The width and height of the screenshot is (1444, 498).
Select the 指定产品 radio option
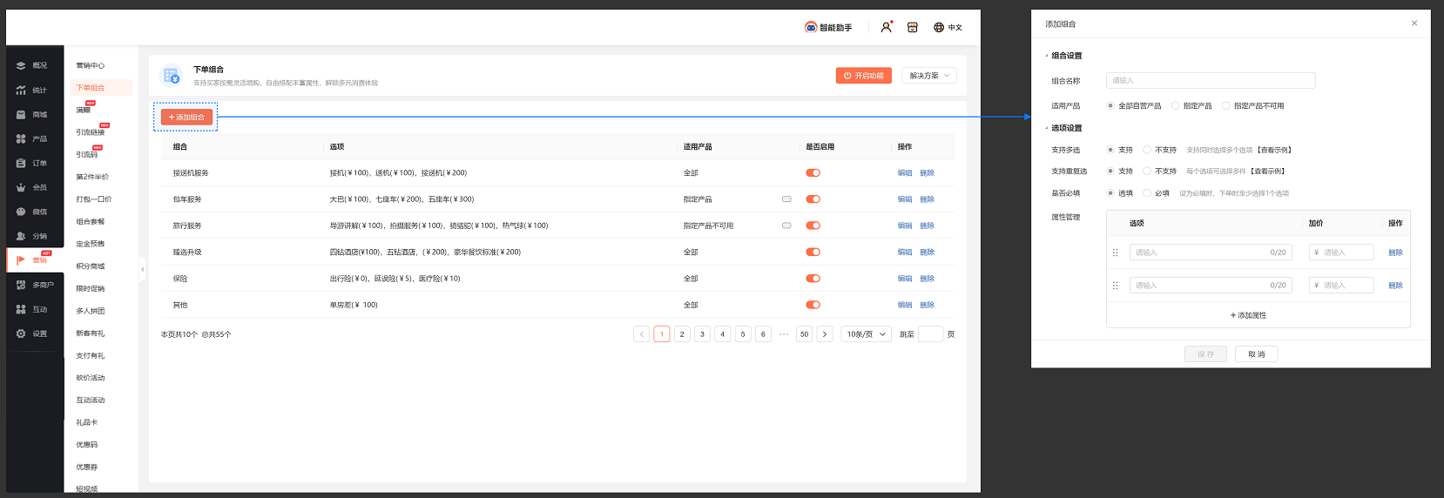click(1175, 106)
